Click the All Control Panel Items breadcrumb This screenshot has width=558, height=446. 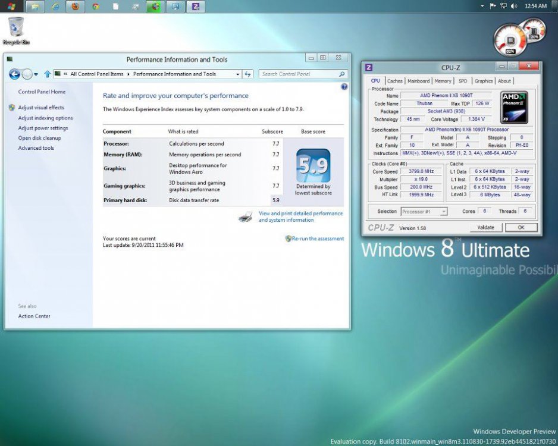97,74
